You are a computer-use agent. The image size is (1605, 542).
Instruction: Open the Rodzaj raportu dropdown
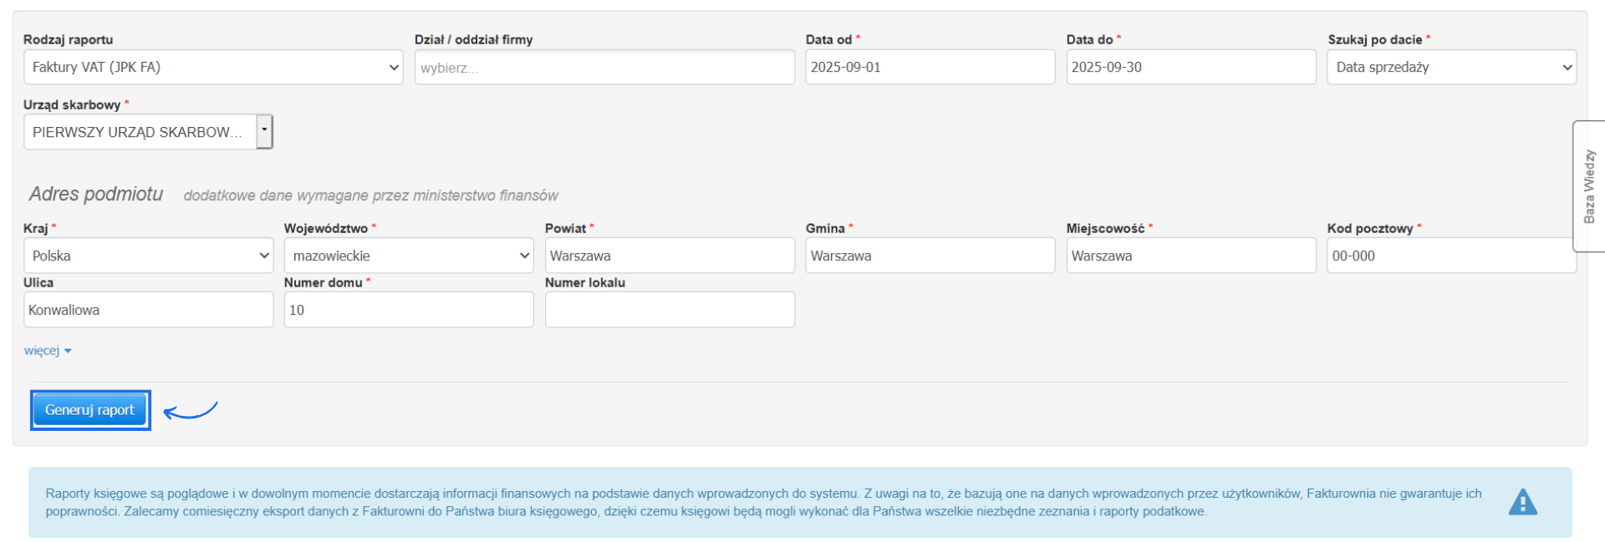[x=213, y=67]
